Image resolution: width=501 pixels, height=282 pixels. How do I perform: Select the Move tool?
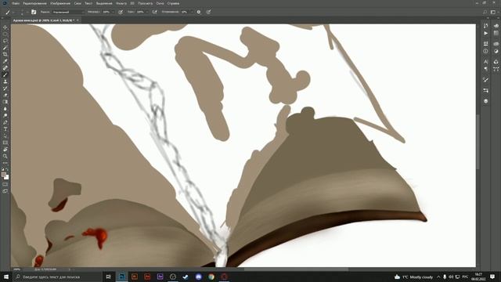(x=5, y=27)
